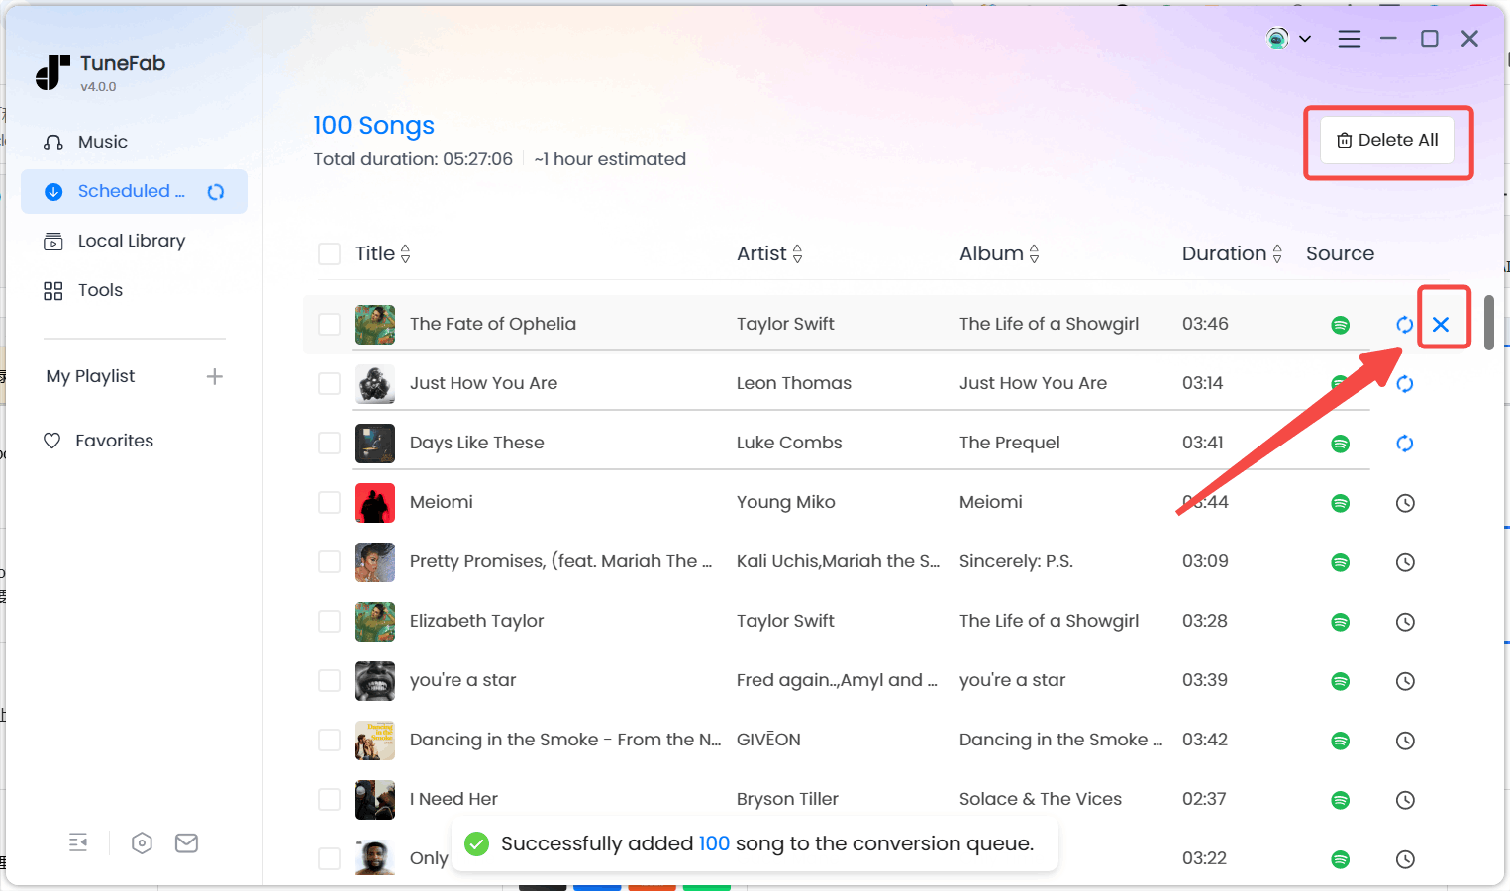Sort the list by Artist column
Image resolution: width=1510 pixels, height=891 pixels.
797,254
